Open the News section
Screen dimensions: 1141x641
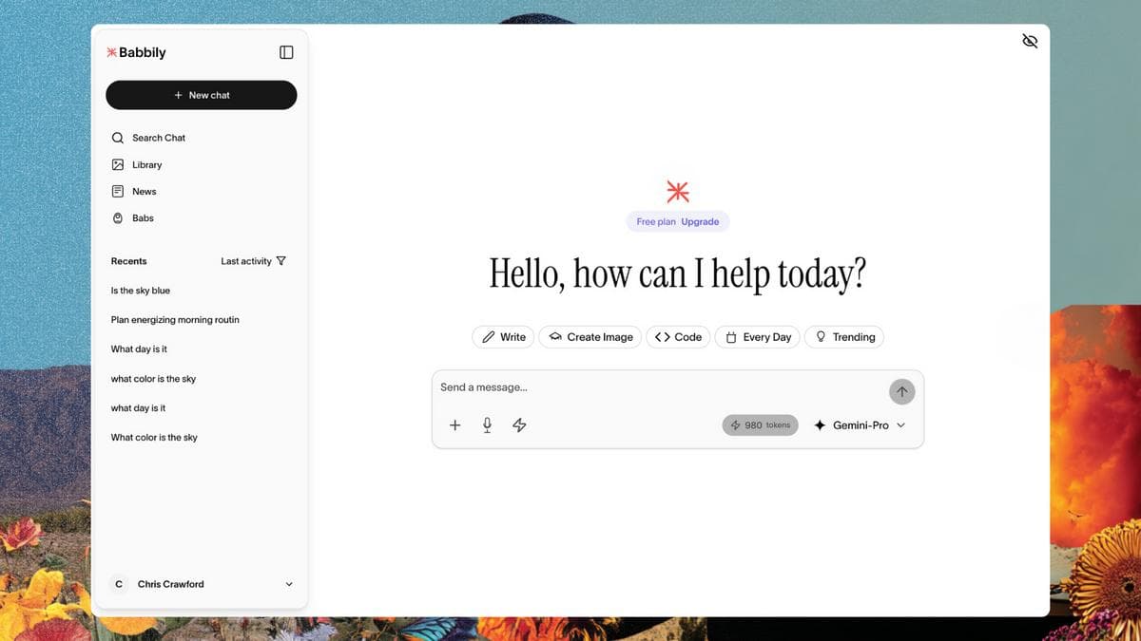144,191
